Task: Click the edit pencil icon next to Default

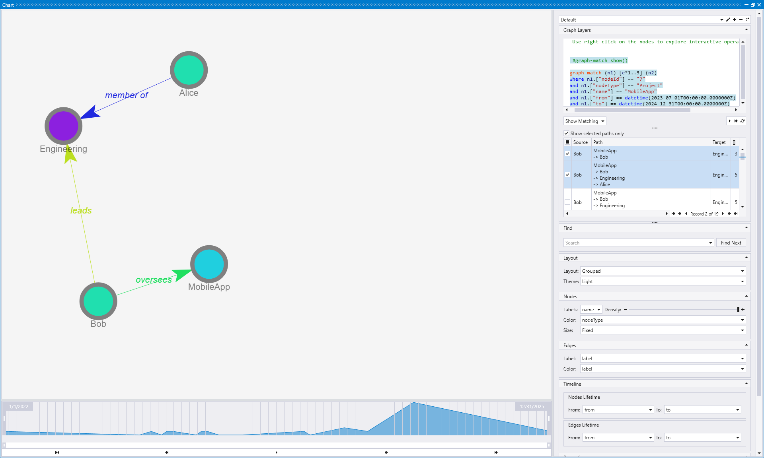Action: coord(729,19)
